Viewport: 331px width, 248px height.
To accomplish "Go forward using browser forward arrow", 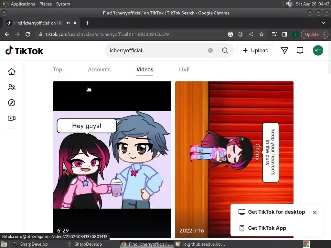I will point(17,34).
